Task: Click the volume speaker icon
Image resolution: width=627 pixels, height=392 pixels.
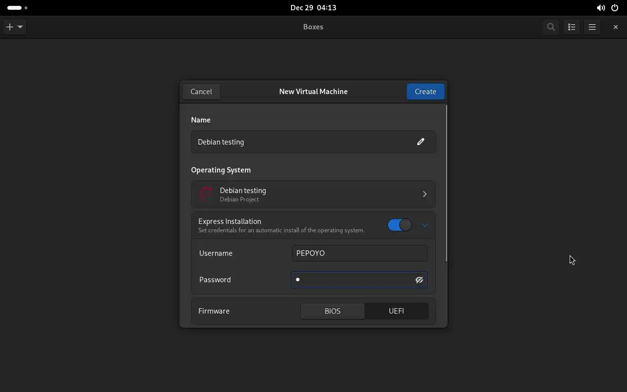Action: pos(601,8)
